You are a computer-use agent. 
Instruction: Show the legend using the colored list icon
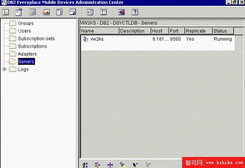103,12
